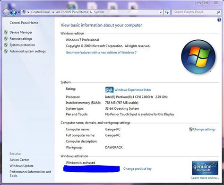
Task: Expand arrow before Control Panel breadcrumb
Action: [x=28, y=12]
